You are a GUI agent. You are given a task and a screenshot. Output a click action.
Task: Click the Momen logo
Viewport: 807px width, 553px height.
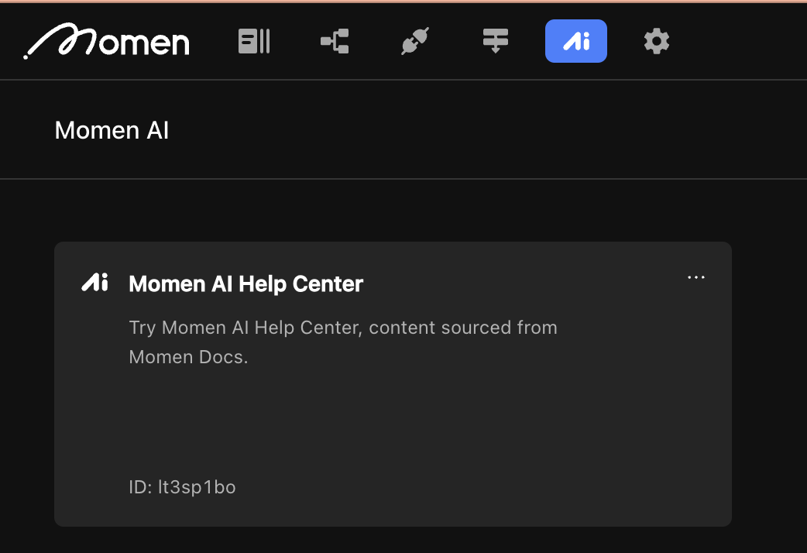(x=105, y=43)
